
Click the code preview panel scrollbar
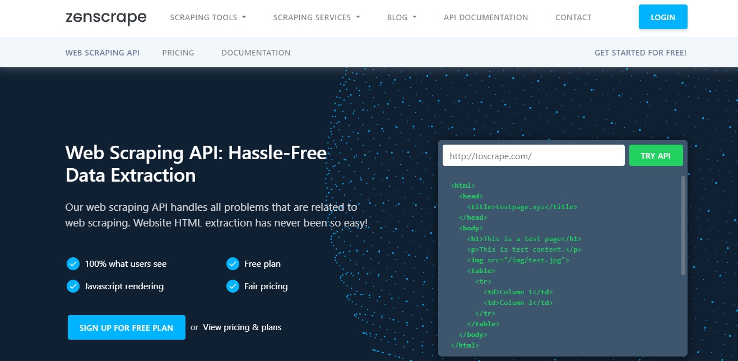pyautogui.click(x=683, y=225)
